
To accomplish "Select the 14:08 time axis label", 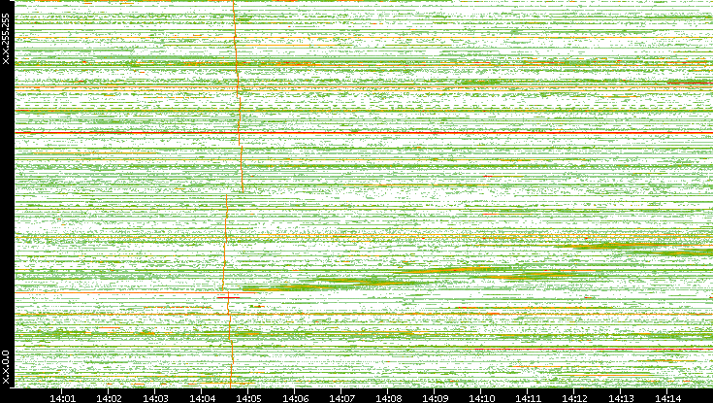I will (388, 398).
